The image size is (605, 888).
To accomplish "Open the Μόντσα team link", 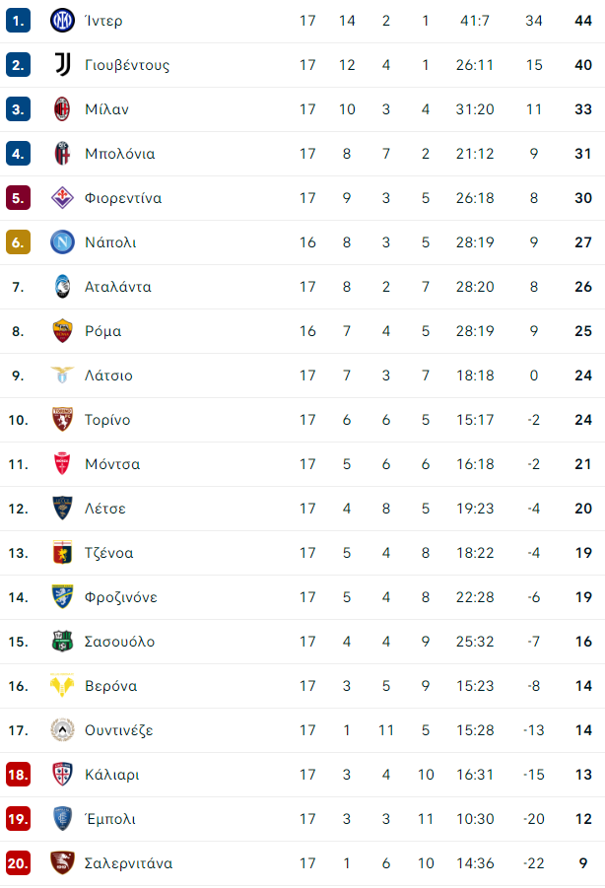I will (112, 464).
